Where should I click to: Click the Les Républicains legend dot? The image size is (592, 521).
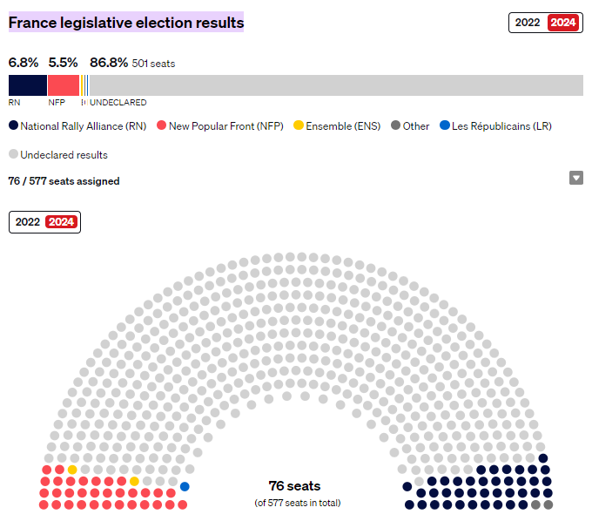tap(445, 125)
